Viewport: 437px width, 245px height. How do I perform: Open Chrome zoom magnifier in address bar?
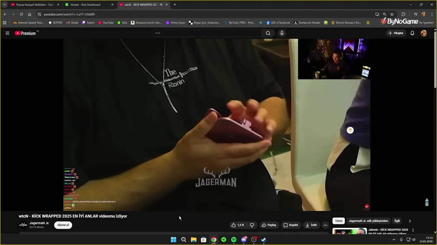[384, 14]
